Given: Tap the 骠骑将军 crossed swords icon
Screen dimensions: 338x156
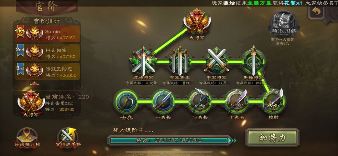Looking at the screenshot, I should 143,61.
